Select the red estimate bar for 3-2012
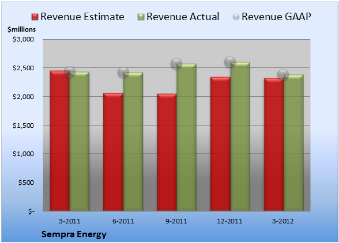The width and height of the screenshot is (339, 243). click(274, 145)
